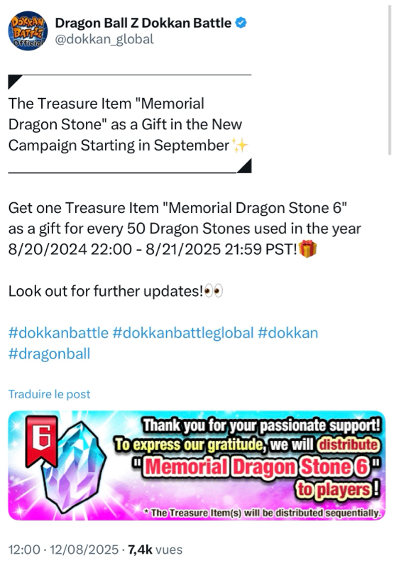Open the #dokkanbattleglobal hashtag

click(x=183, y=333)
